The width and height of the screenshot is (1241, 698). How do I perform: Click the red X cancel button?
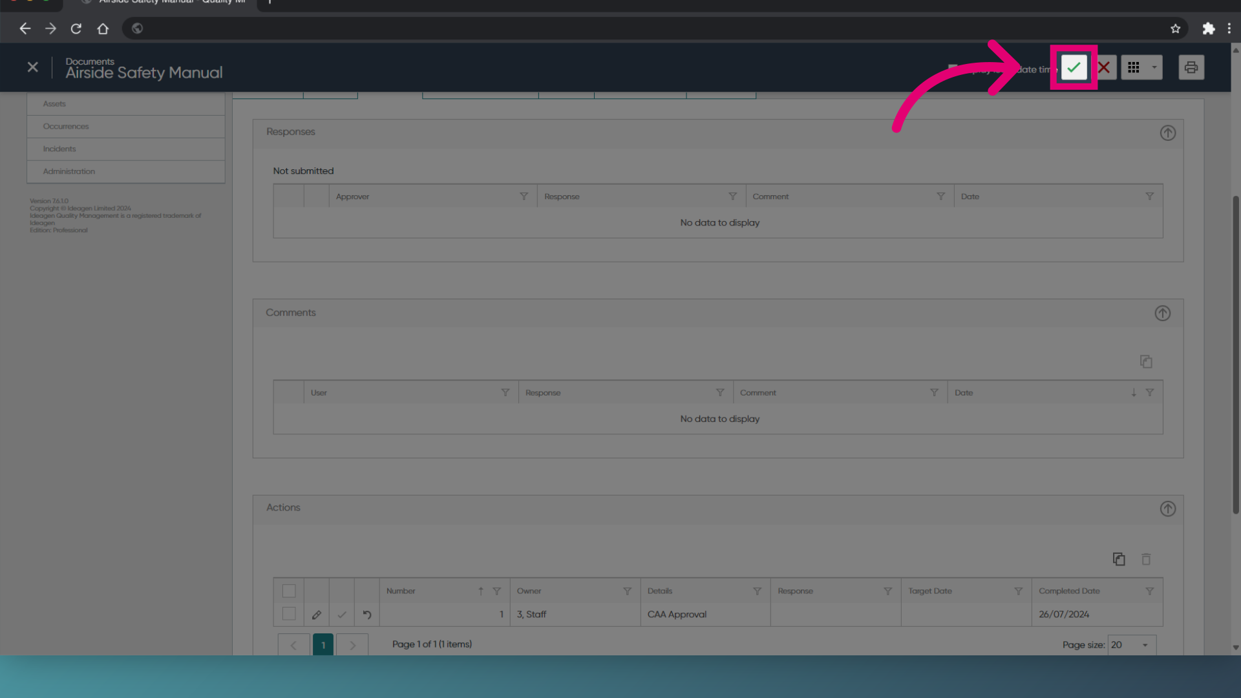(x=1104, y=67)
